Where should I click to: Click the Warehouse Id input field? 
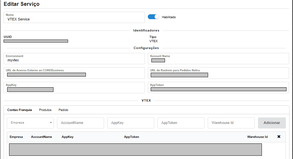pos(231,123)
